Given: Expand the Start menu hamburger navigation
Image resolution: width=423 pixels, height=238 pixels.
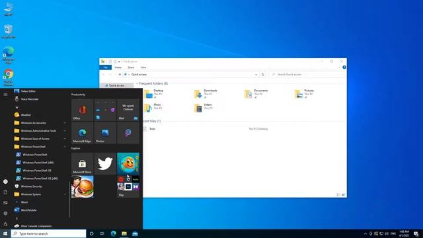Looking at the screenshot, I should point(5,95).
